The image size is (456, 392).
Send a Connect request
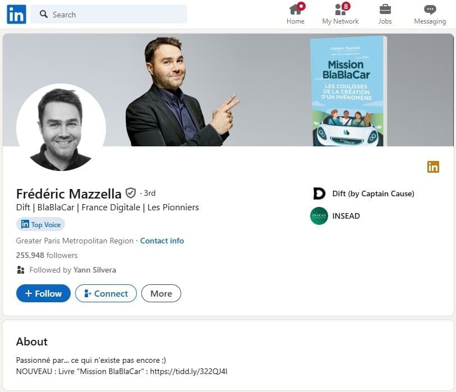[106, 293]
